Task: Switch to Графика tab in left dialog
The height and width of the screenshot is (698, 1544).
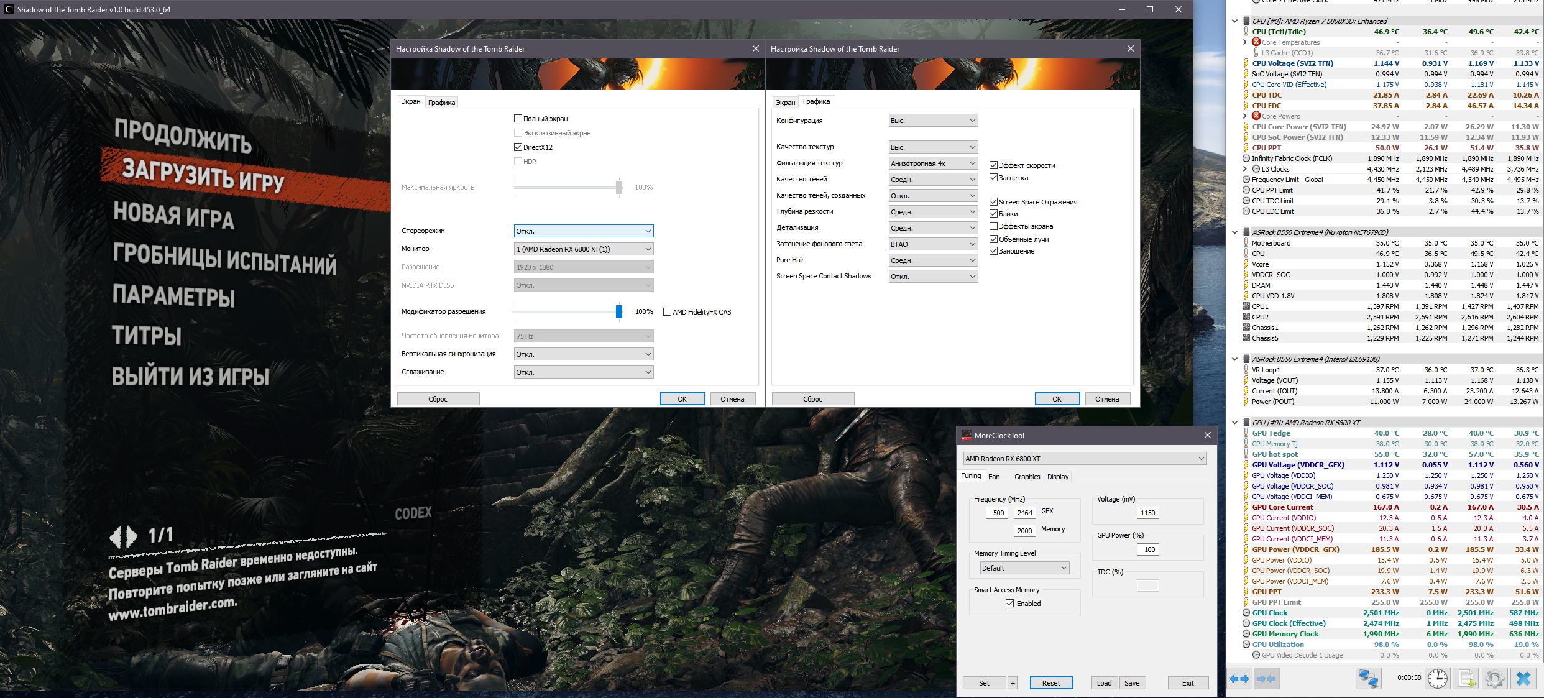Action: 441,103
